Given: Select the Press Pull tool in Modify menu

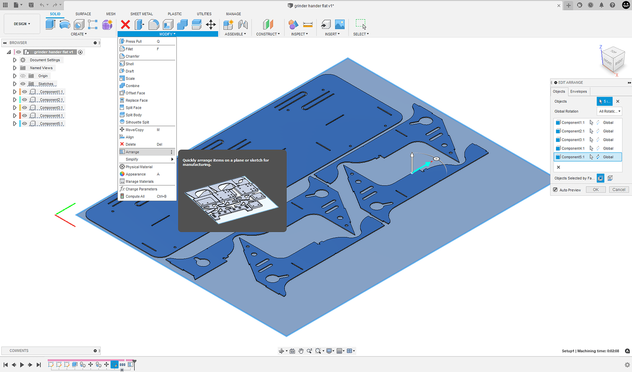Looking at the screenshot, I should click(x=133, y=41).
